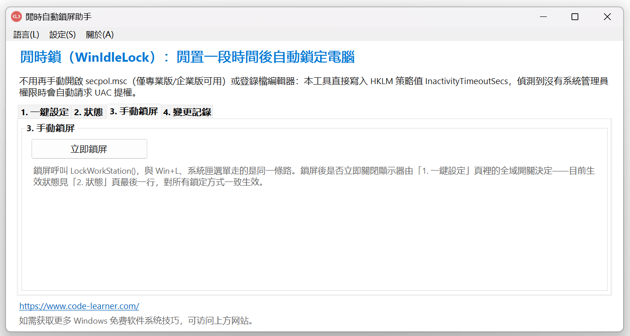
Task: Close the 閒時自動鎖屏助手 window
Action: click(607, 17)
